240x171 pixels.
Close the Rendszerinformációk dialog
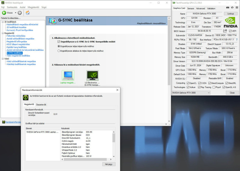pyautogui.click(x=117, y=90)
